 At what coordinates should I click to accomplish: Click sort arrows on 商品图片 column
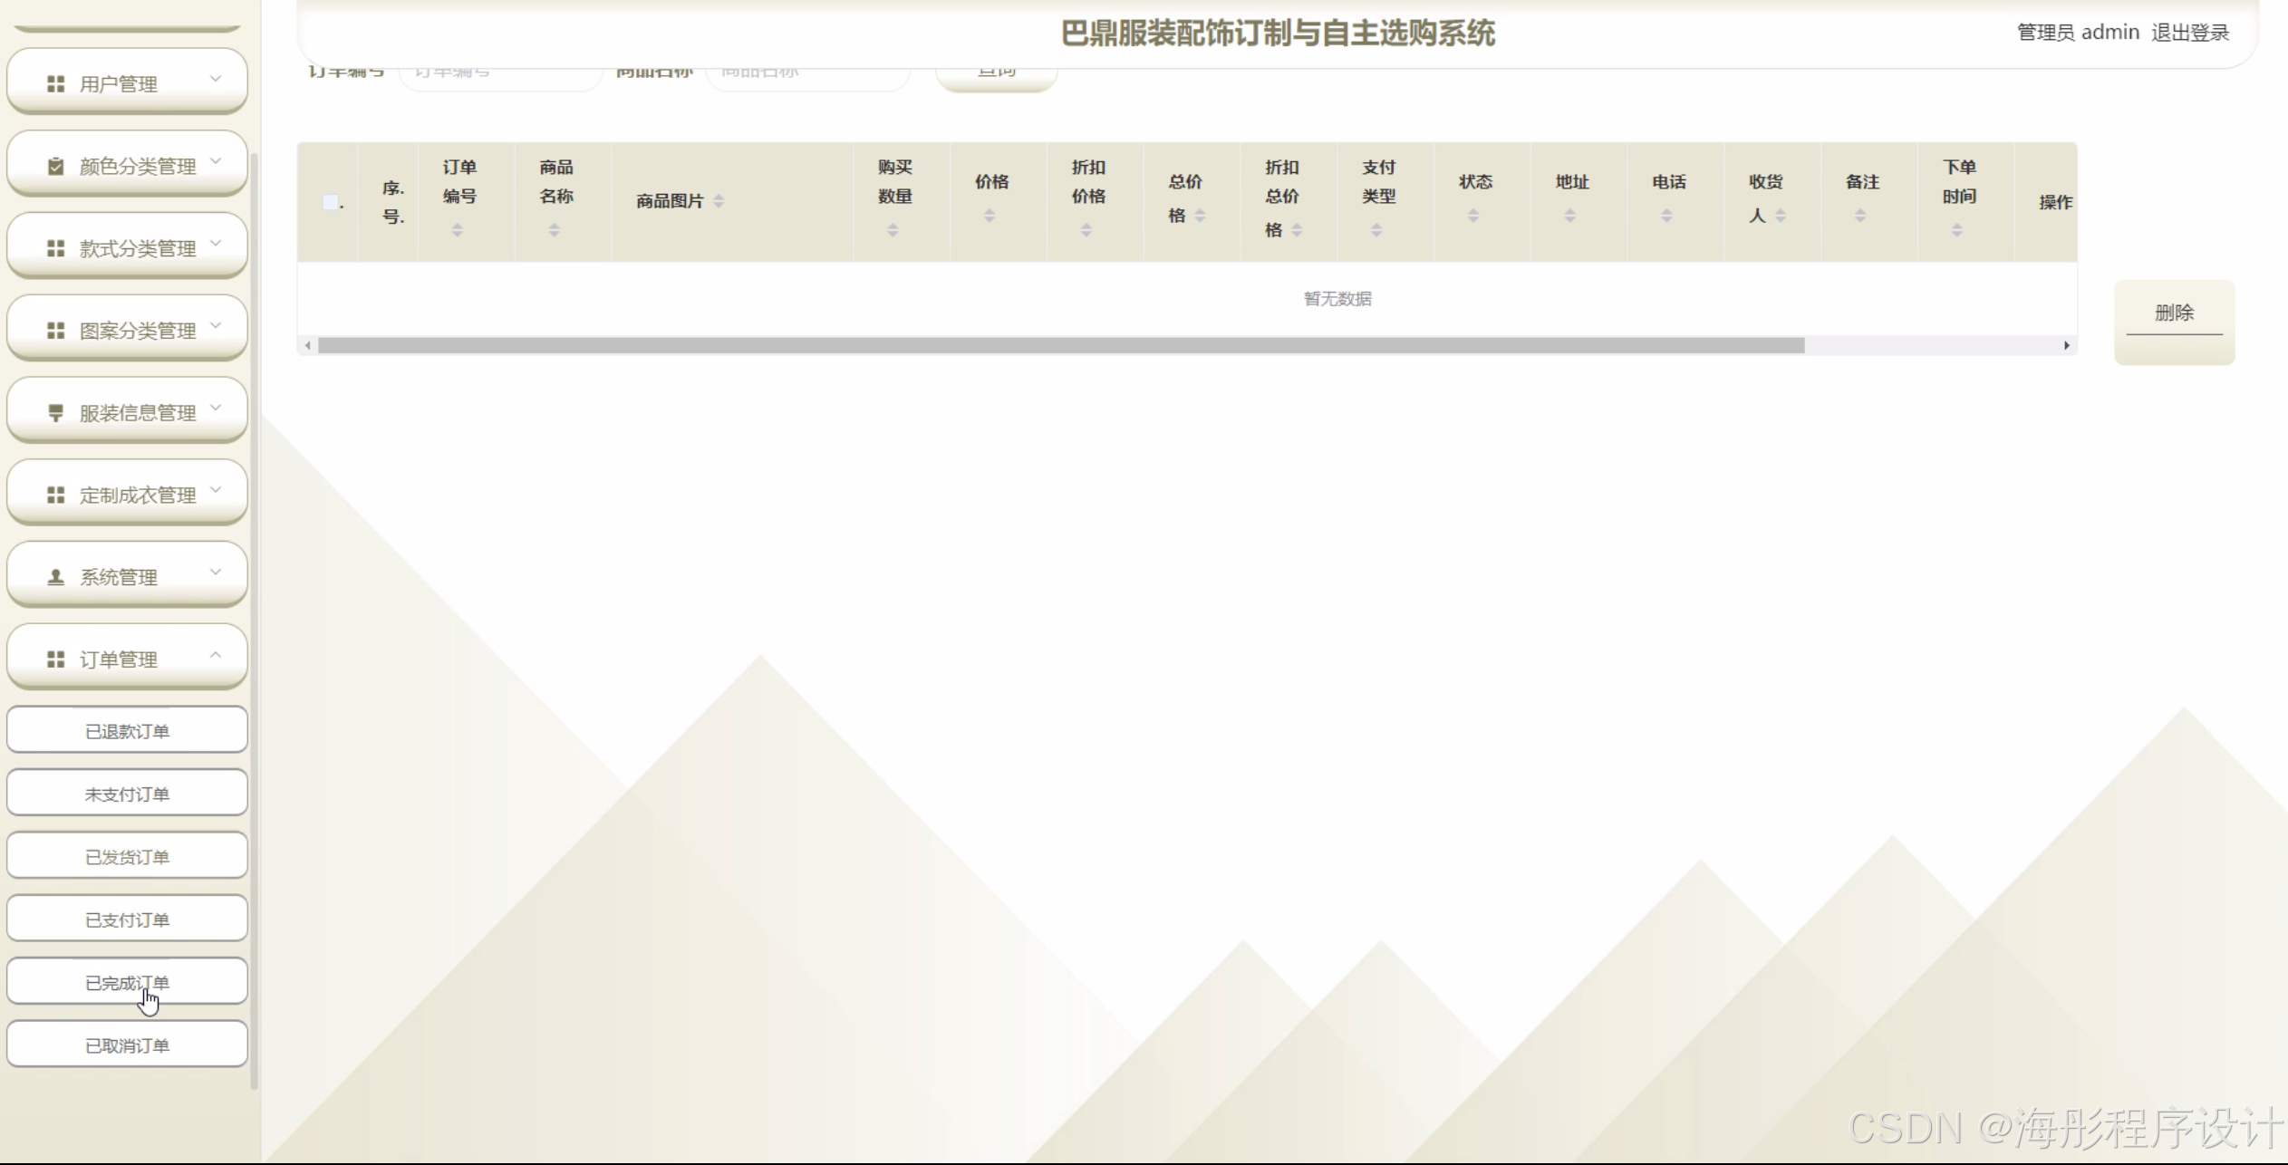tap(719, 201)
